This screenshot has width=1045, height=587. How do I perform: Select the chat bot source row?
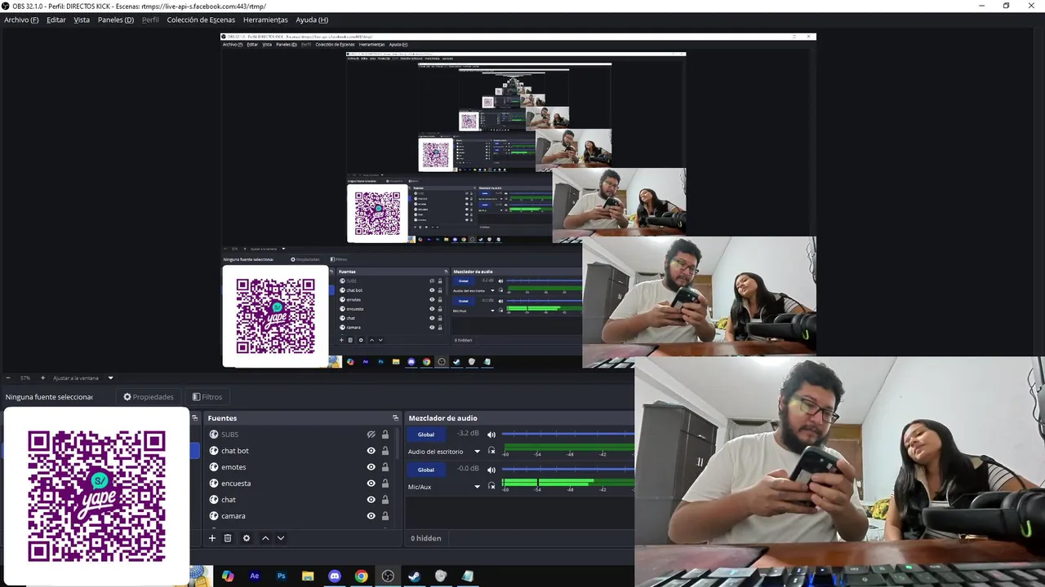pyautogui.click(x=300, y=451)
